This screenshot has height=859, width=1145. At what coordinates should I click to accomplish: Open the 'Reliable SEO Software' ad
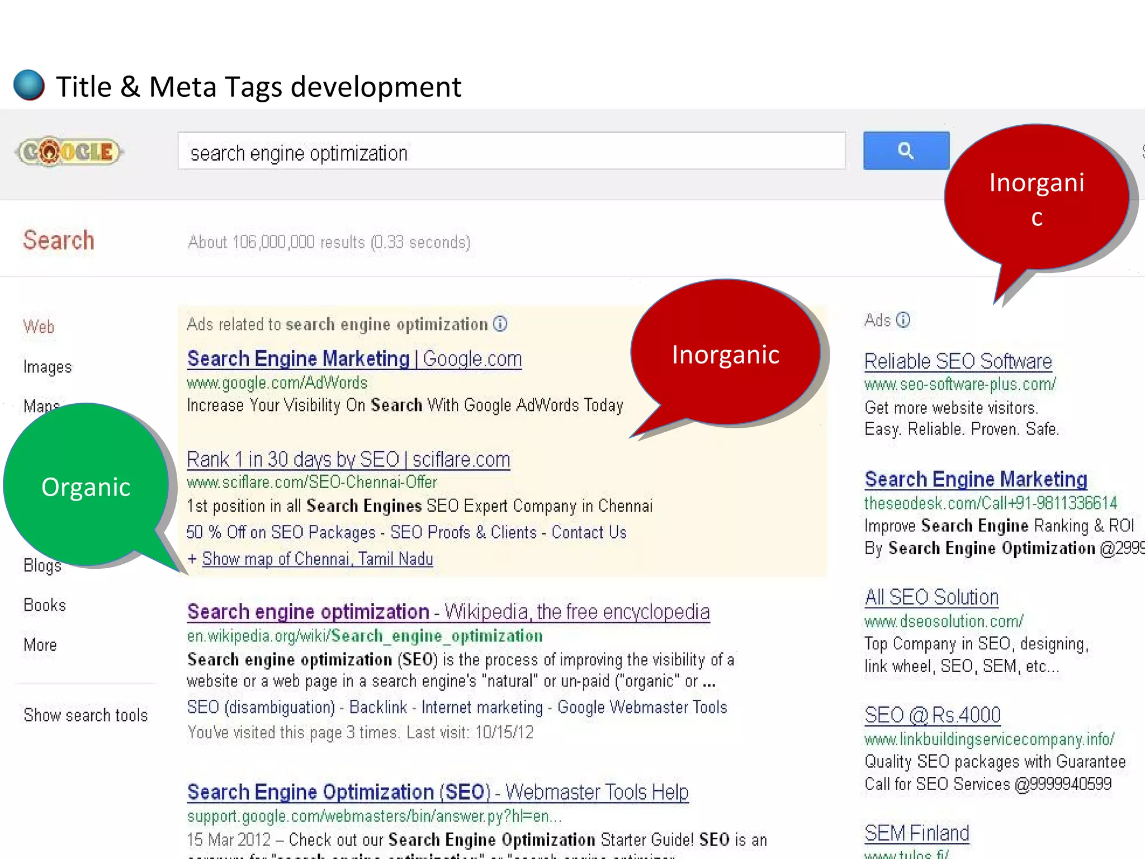(x=958, y=361)
